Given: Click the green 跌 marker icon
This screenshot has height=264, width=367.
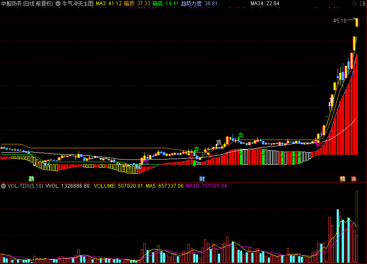Looking at the screenshot, I should coord(32,179).
